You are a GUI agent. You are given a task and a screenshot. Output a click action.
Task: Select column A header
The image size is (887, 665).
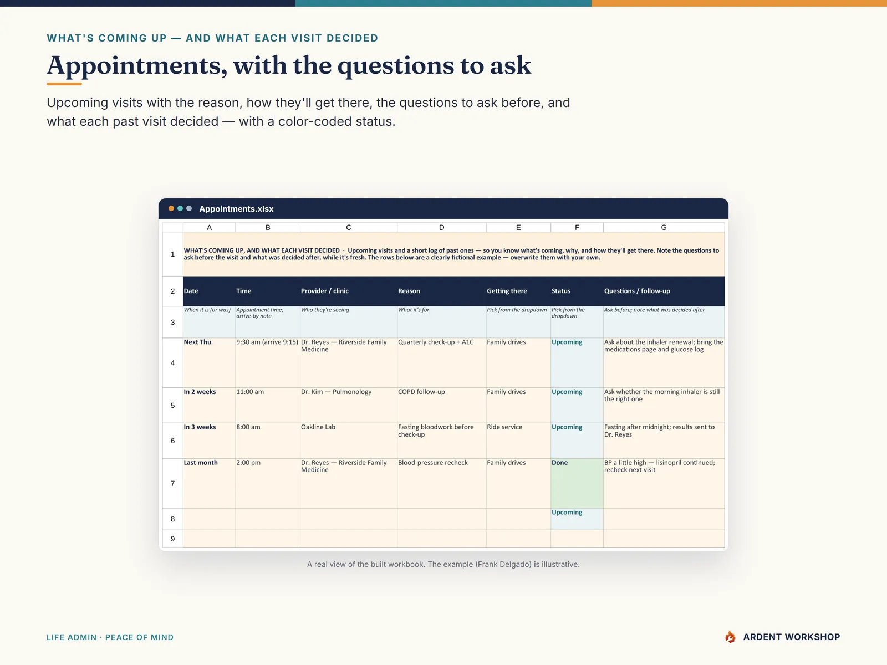tap(209, 227)
